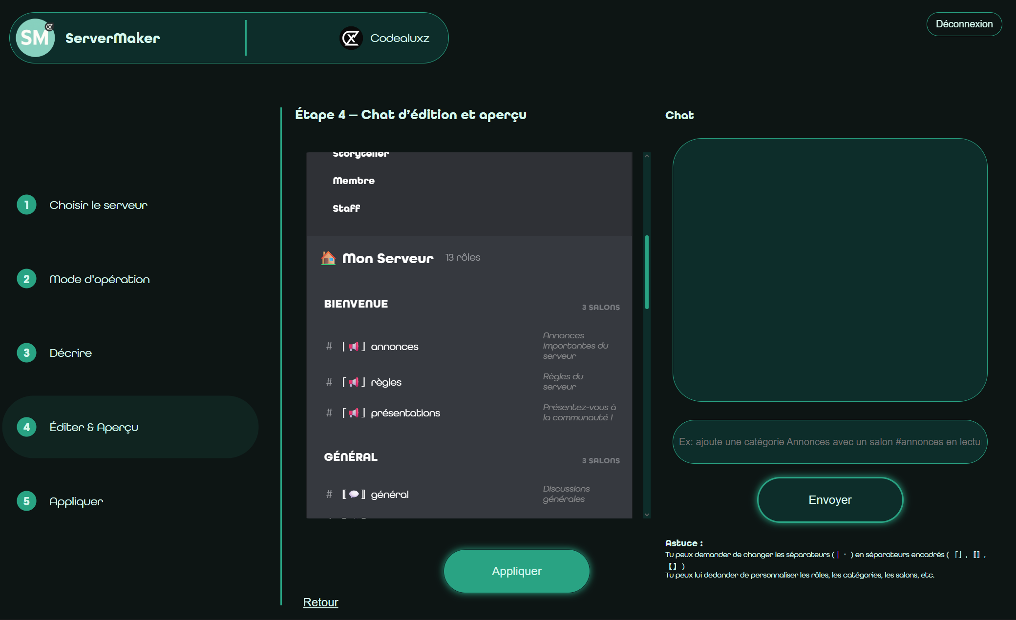1016x620 pixels.
Task: Switch to step 3 Décrire
Action: click(x=70, y=352)
